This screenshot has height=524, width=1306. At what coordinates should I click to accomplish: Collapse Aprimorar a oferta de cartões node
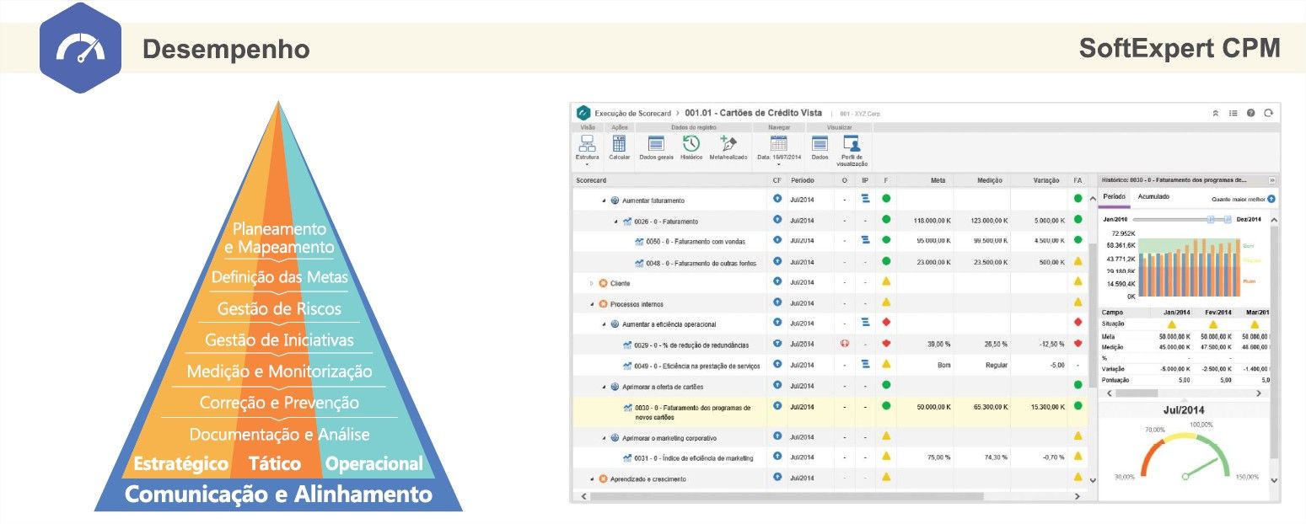pyautogui.click(x=604, y=388)
